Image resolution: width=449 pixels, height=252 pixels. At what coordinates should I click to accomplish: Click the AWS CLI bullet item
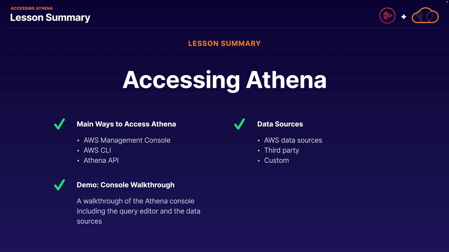pos(97,150)
